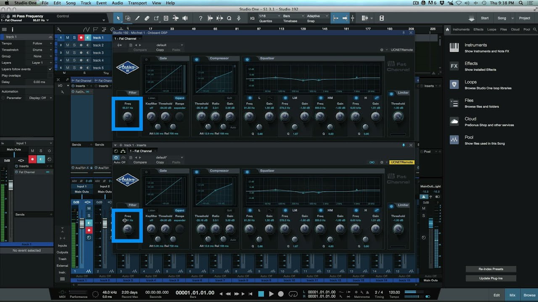Open the video player filmstrip icon
538x302 pixels.
point(381,18)
